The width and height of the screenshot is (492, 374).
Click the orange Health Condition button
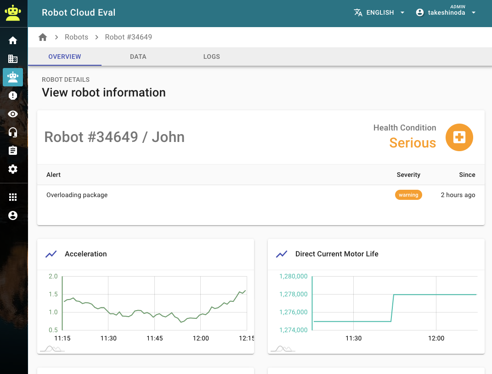(x=459, y=137)
